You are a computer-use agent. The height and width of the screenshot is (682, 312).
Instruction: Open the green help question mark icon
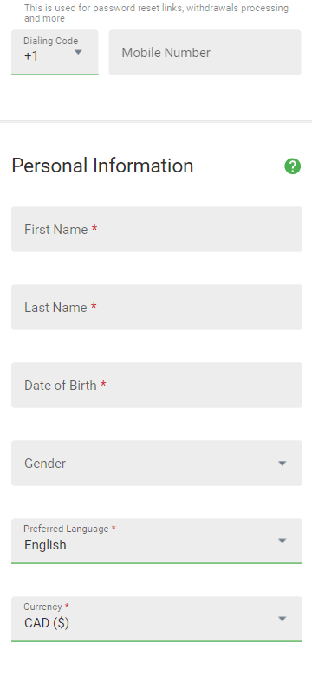292,166
